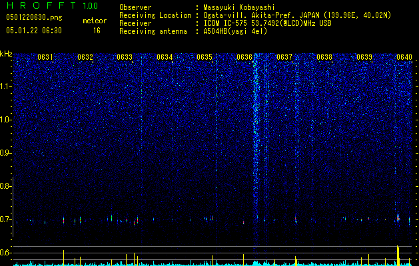This screenshot has width=419, height=266.
Task: Click the 0637 time marker
Action: click(x=284, y=57)
